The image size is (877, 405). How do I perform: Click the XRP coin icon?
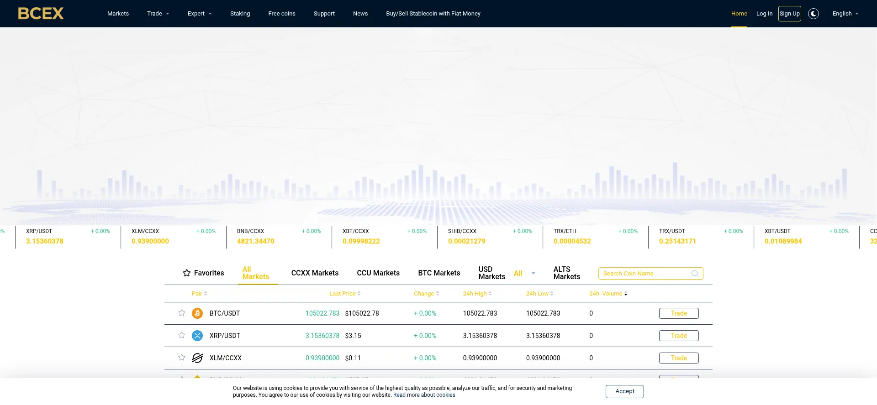pos(197,336)
